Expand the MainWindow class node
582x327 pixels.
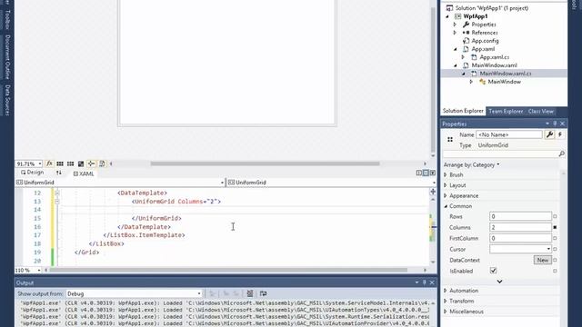point(471,82)
